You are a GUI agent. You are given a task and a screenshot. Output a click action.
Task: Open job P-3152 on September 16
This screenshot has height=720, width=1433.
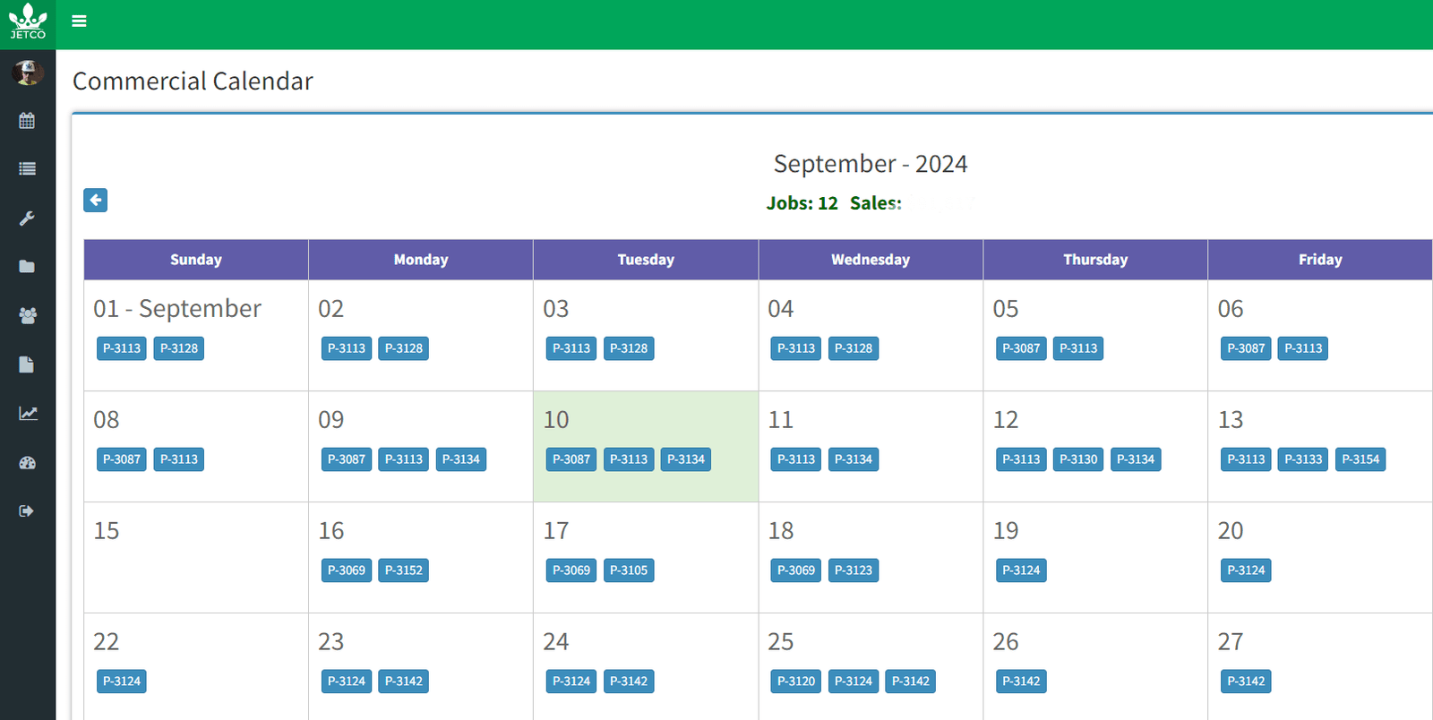(x=403, y=570)
